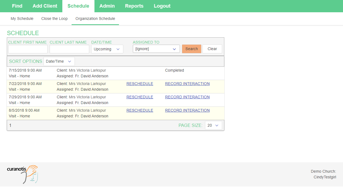Open the Reports menu

(134, 6)
